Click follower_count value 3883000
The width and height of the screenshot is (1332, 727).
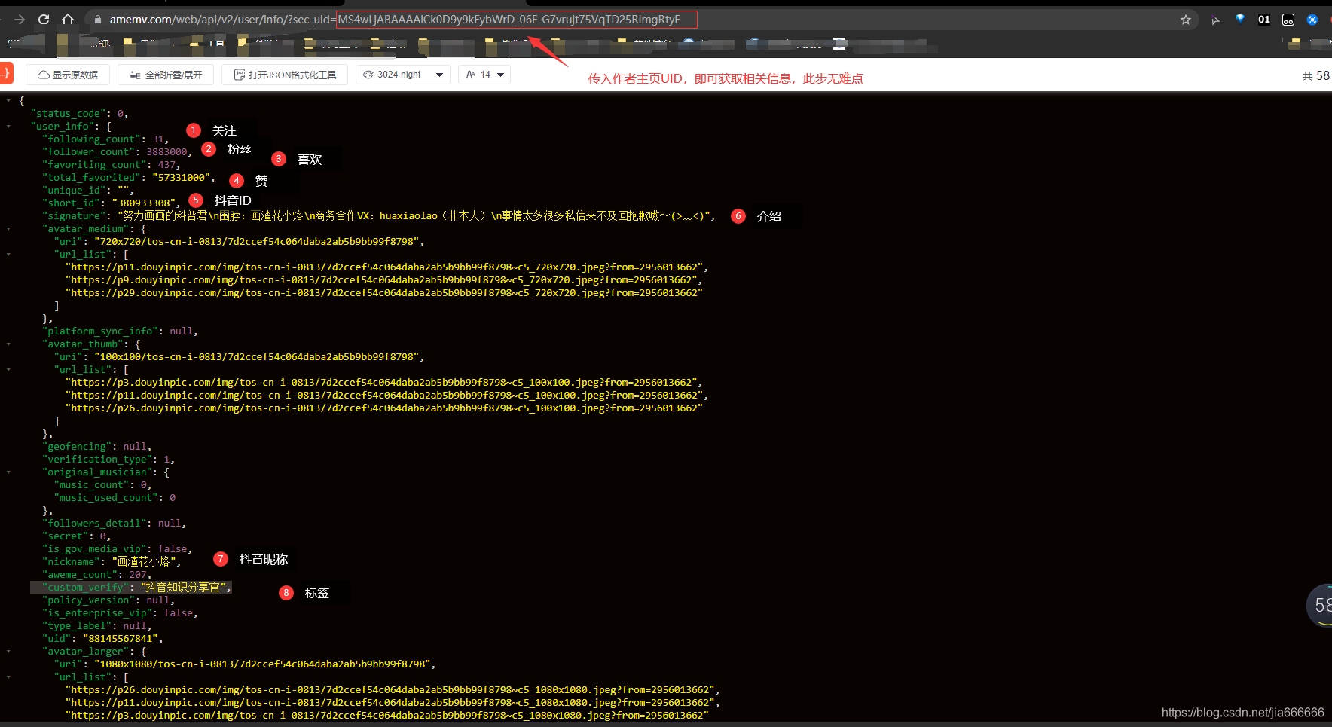pyautogui.click(x=166, y=152)
